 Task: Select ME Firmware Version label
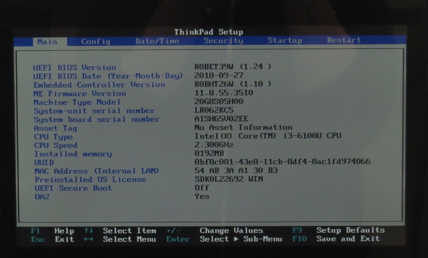pos(79,94)
